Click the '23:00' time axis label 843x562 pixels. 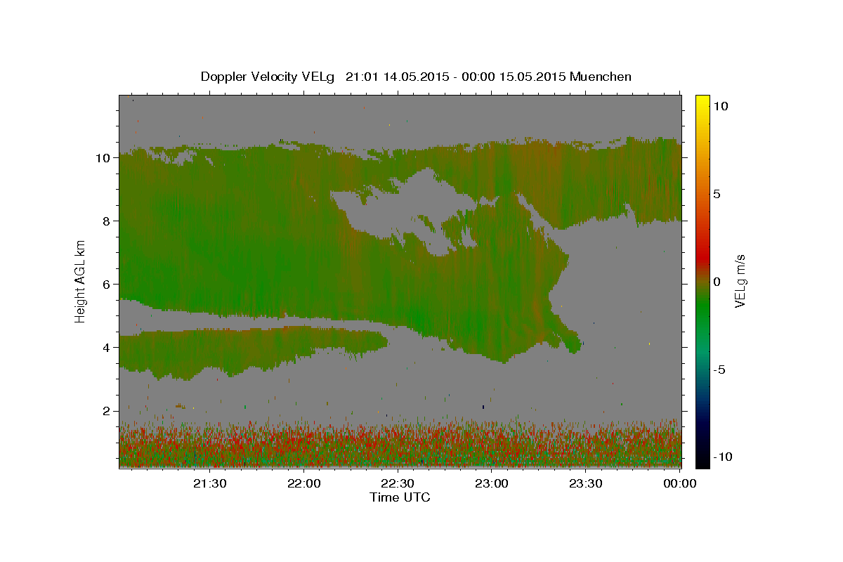coord(492,483)
